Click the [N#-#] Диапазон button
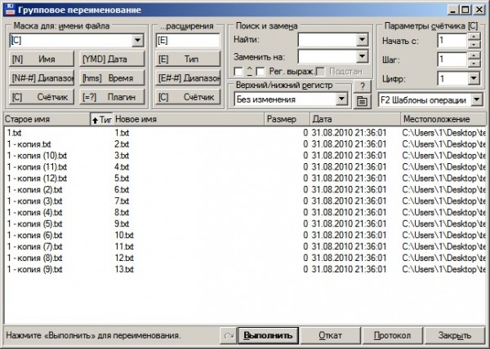The width and height of the screenshot is (490, 349). point(42,78)
